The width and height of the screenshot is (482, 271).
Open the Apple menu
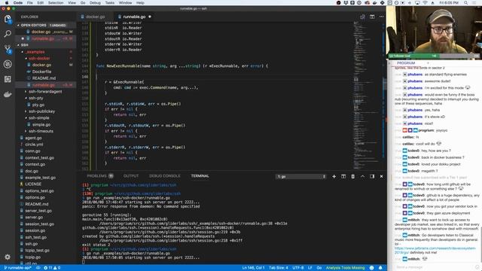7,3
